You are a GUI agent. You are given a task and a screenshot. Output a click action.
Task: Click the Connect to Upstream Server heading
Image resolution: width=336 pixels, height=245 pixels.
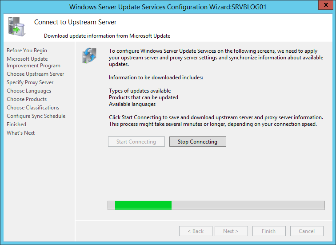pyautogui.click(x=75, y=22)
